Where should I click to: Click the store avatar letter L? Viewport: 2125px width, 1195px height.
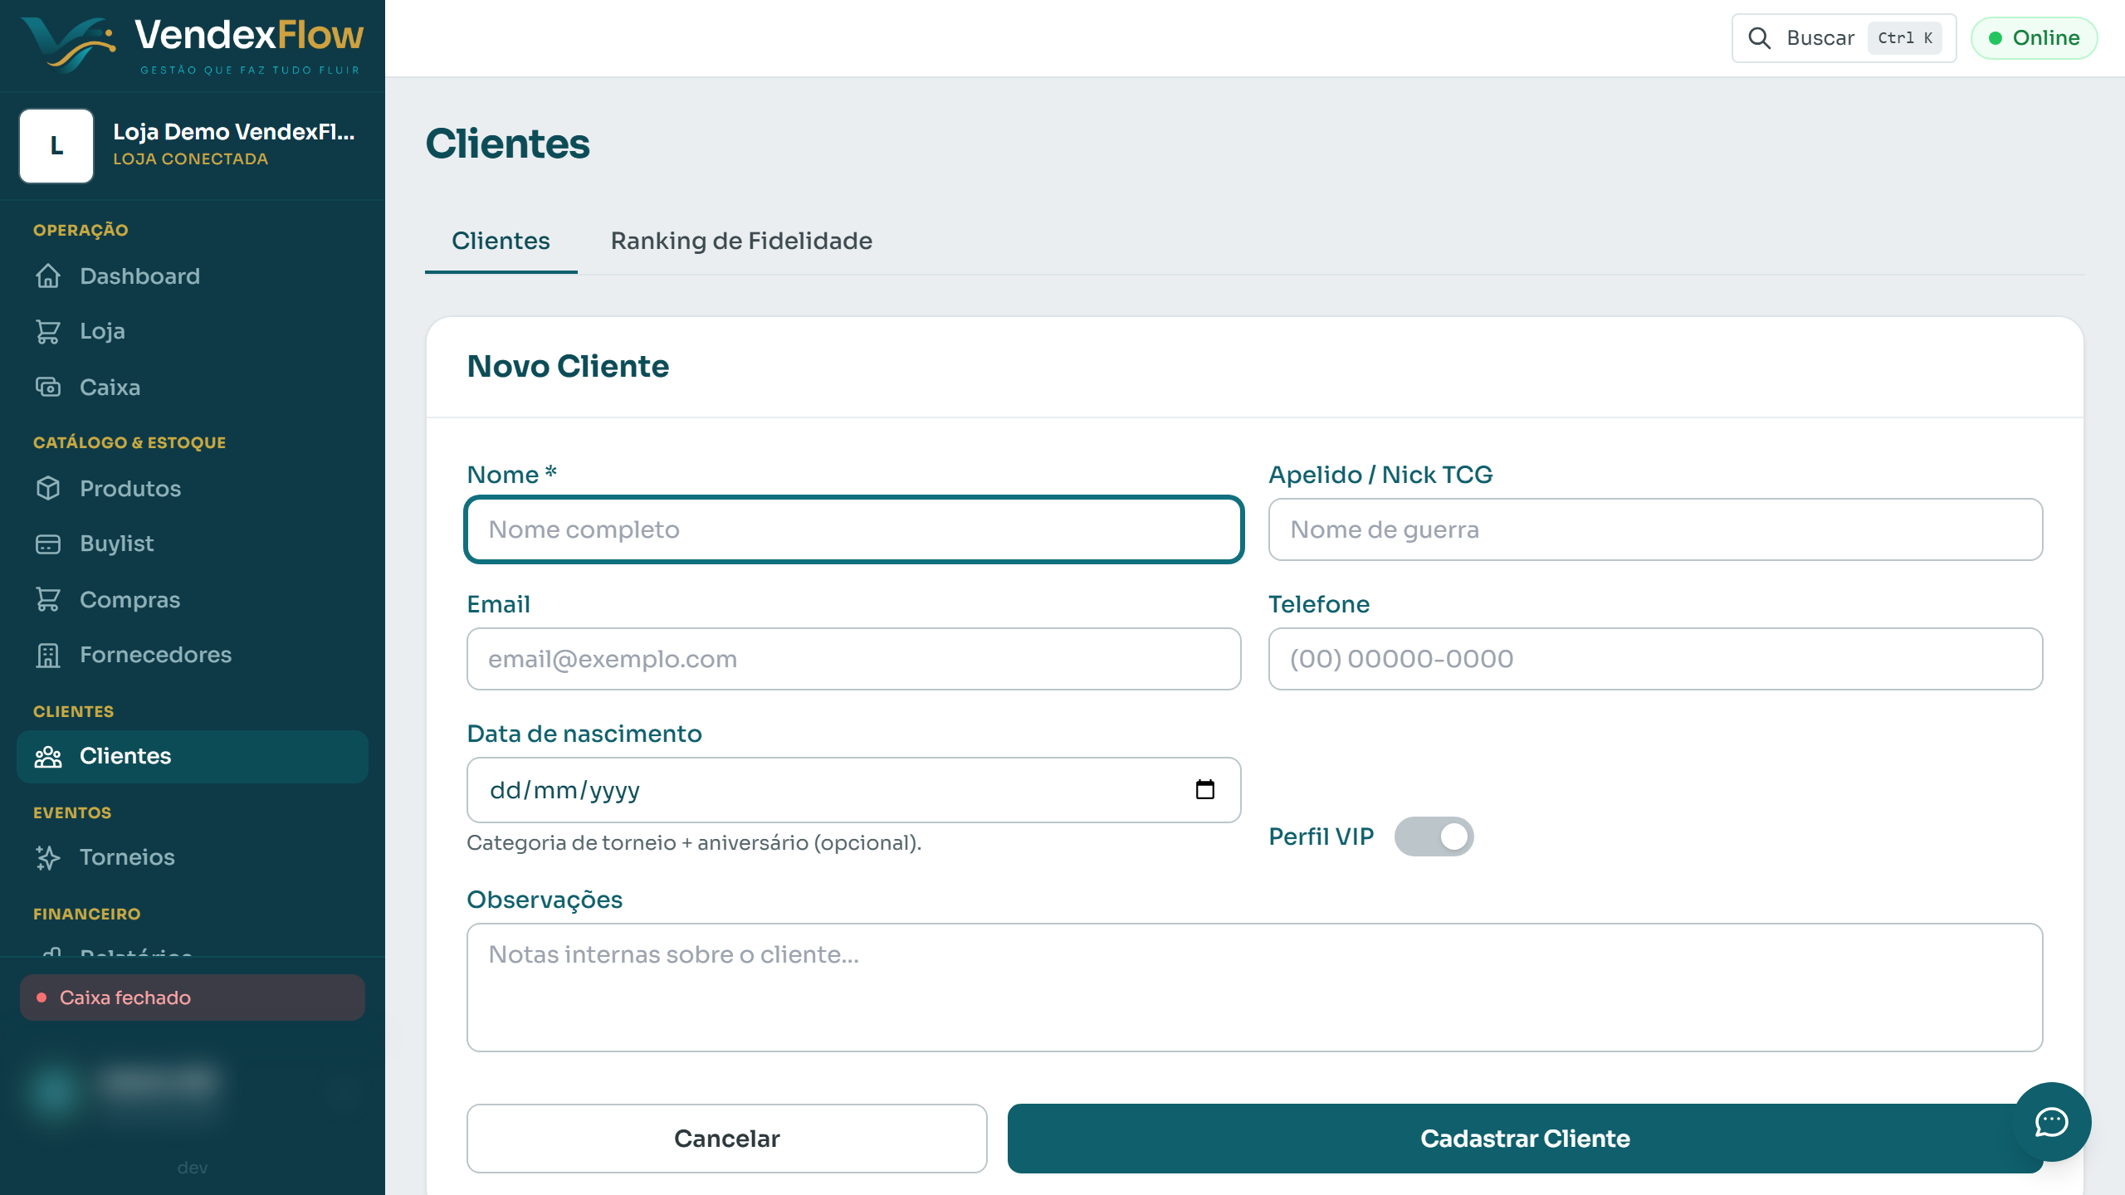tap(56, 146)
